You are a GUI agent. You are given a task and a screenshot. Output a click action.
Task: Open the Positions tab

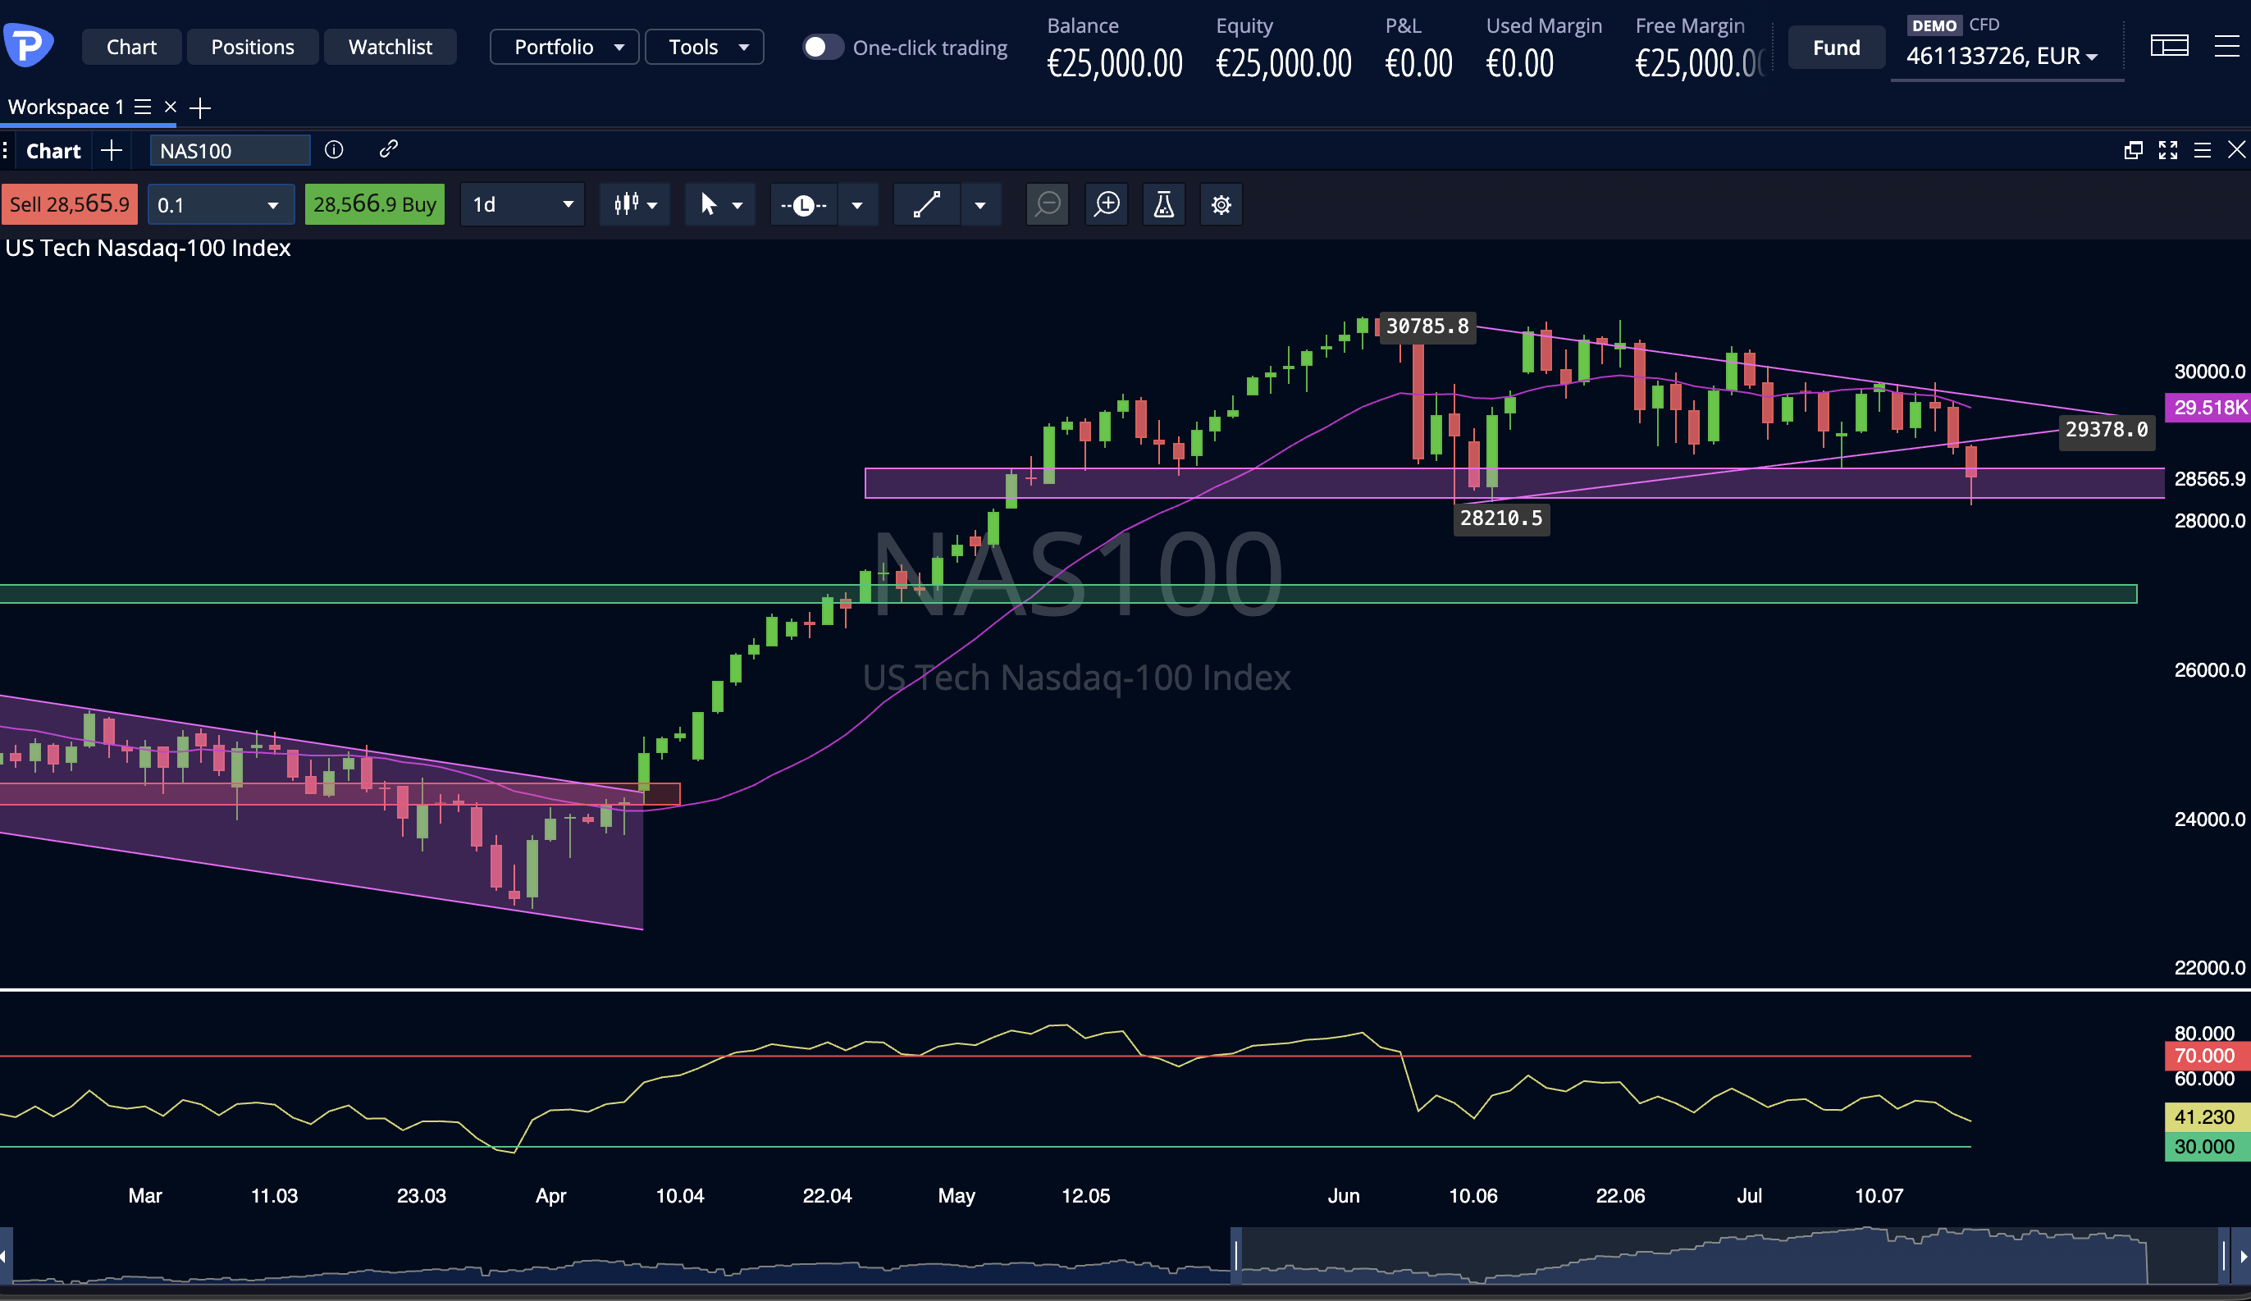coord(252,47)
